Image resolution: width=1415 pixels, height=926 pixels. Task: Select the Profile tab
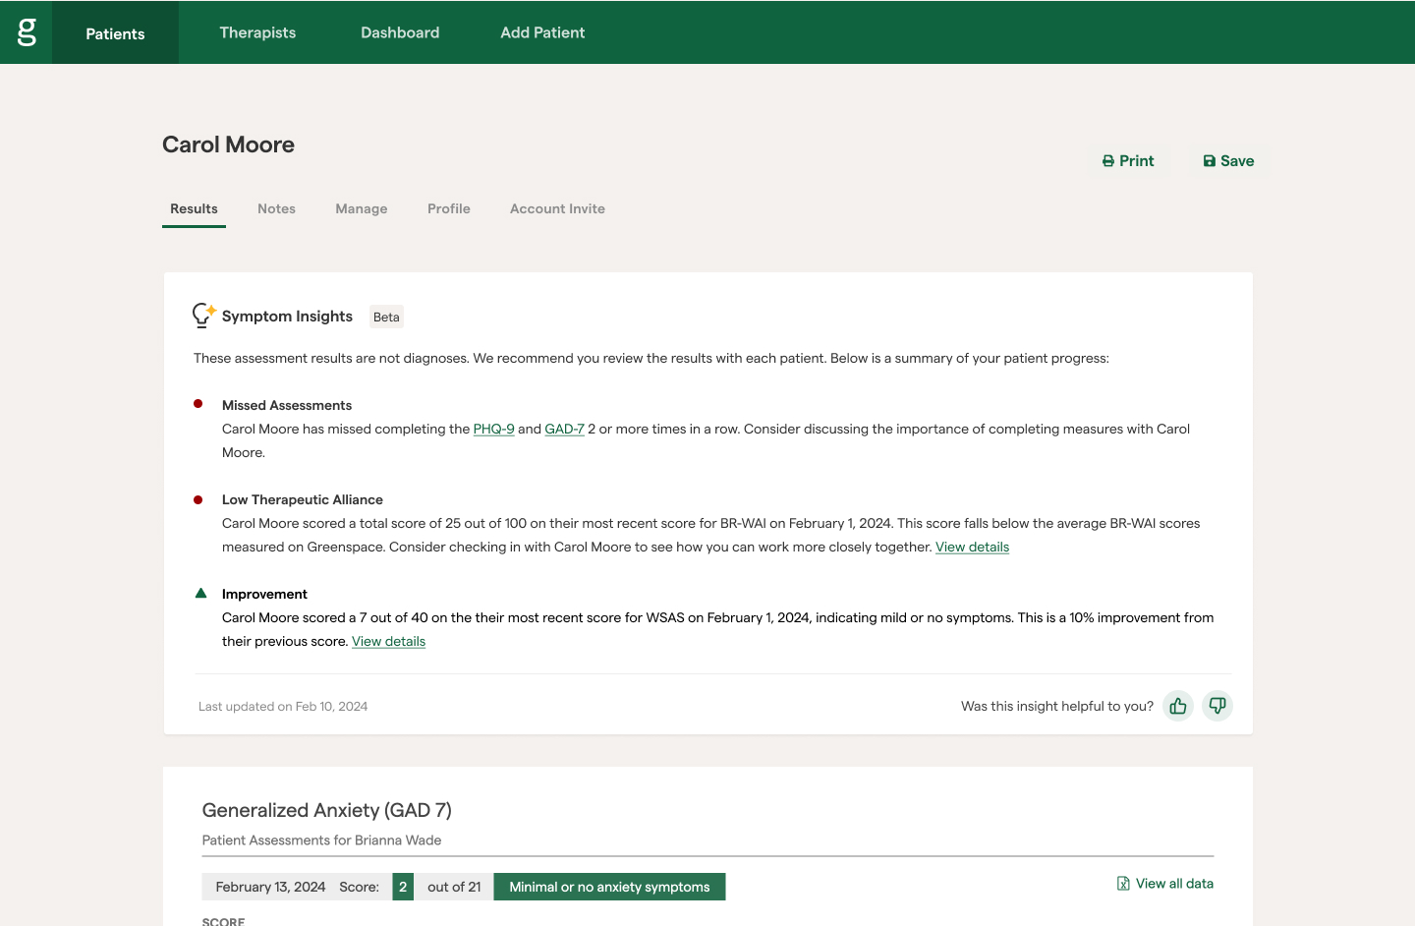[x=448, y=208]
